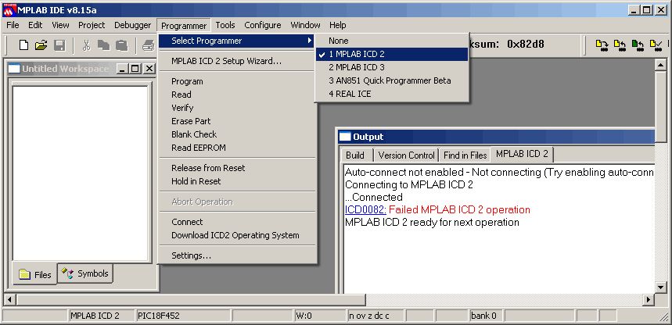The image size is (672, 325).
Task: Choose Read EEPROM menu entry
Action: 237,148
